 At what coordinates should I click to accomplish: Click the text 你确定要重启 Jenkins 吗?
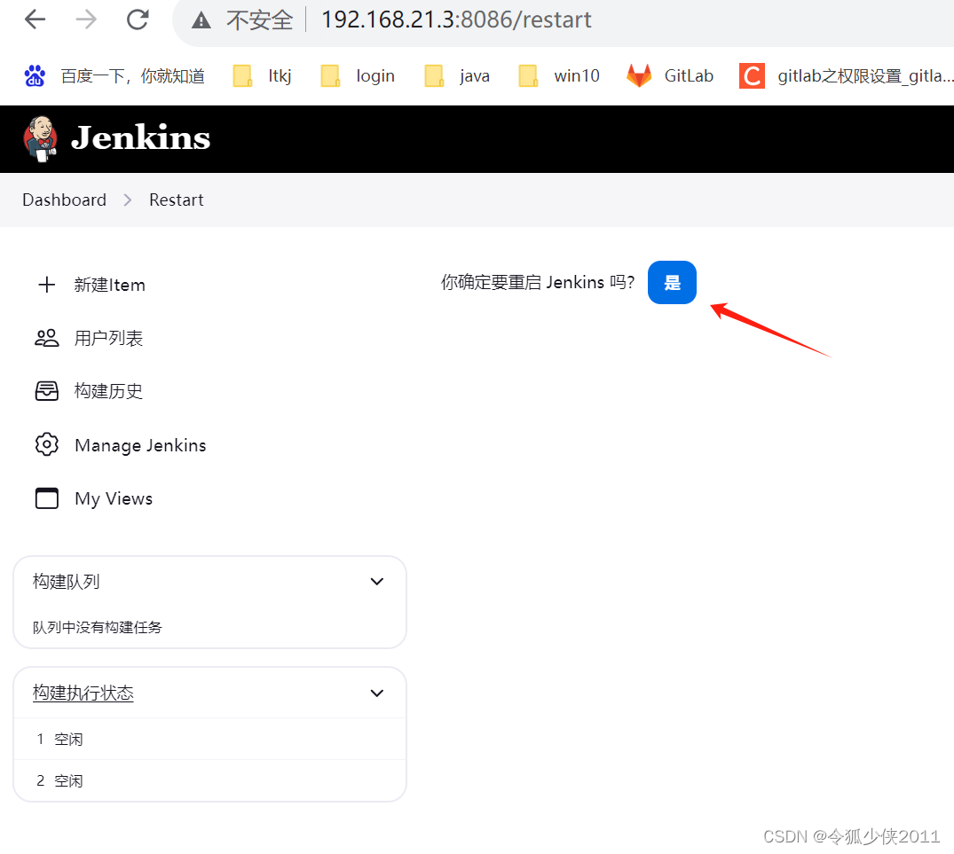tap(538, 283)
